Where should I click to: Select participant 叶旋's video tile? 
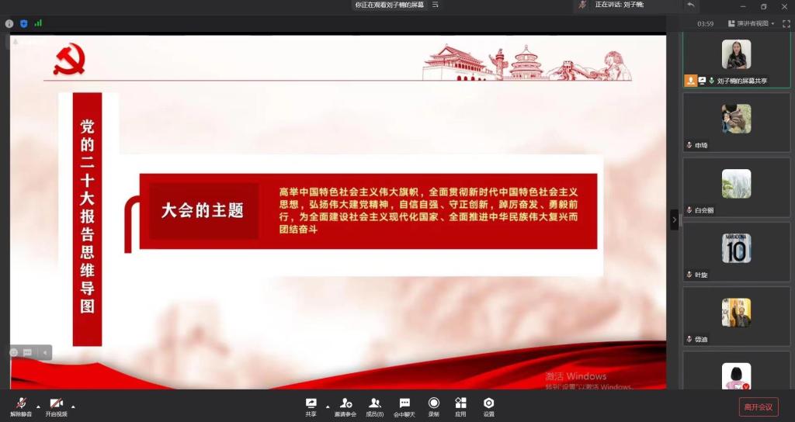(736, 252)
